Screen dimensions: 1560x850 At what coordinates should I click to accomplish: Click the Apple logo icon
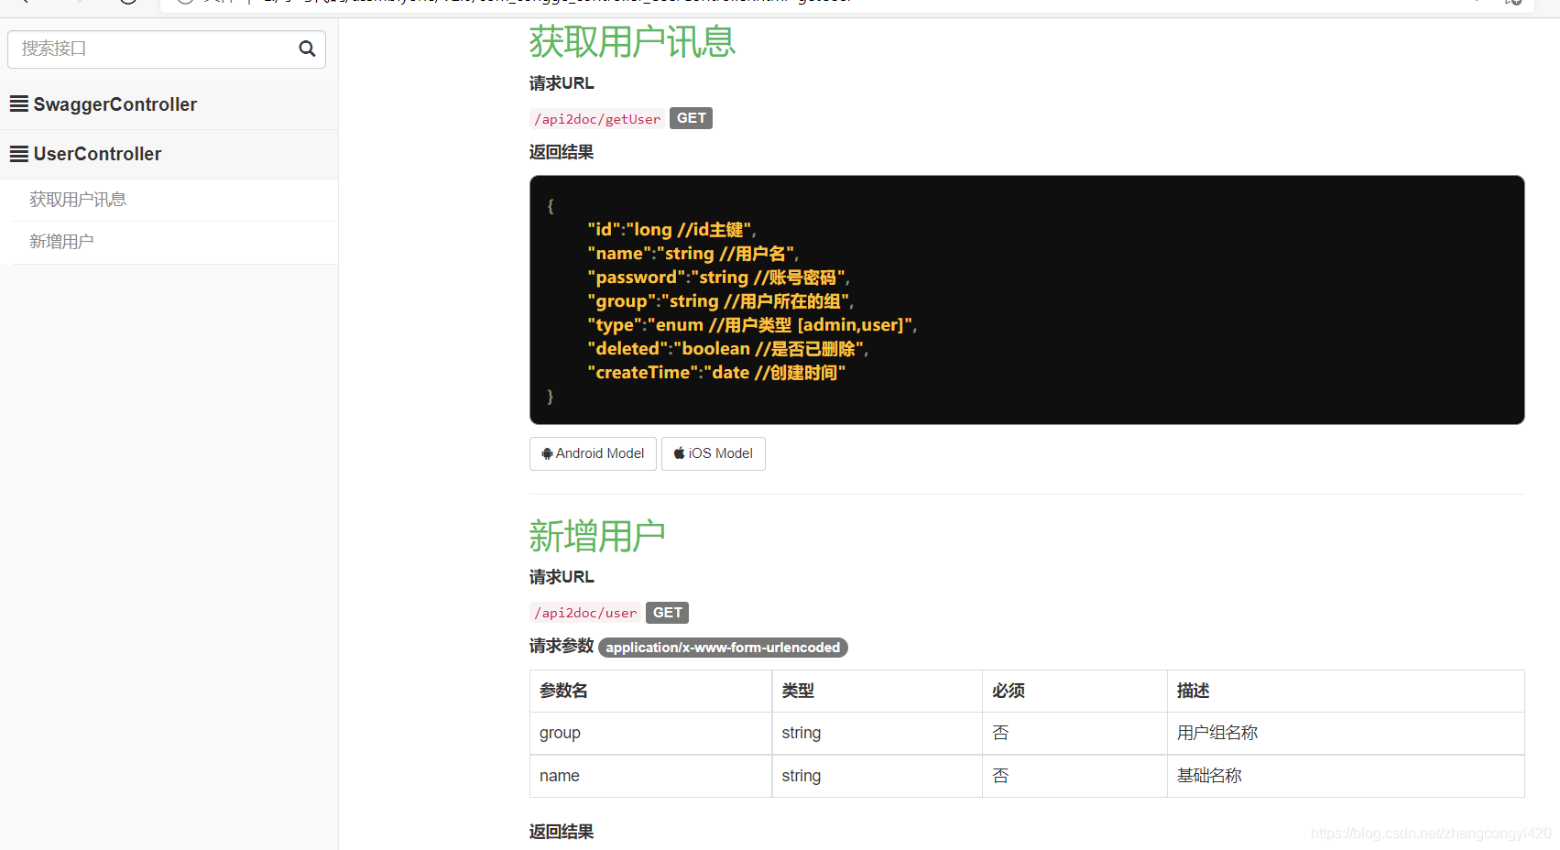679,453
